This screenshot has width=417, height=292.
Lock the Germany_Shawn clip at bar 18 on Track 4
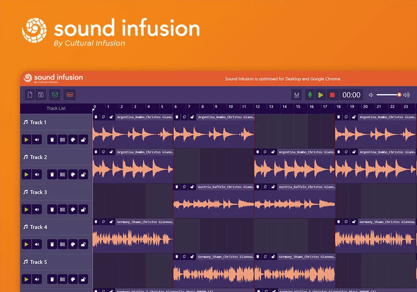coord(354,222)
